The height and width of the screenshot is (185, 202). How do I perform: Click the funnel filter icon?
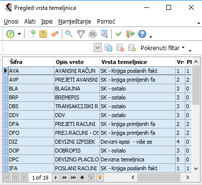coord(81,34)
